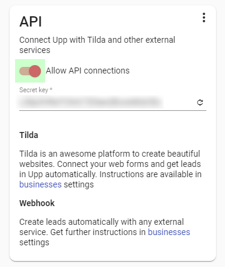The width and height of the screenshot is (225, 267).
Task: Click the red knob of the API toggle
Action: [35, 71]
